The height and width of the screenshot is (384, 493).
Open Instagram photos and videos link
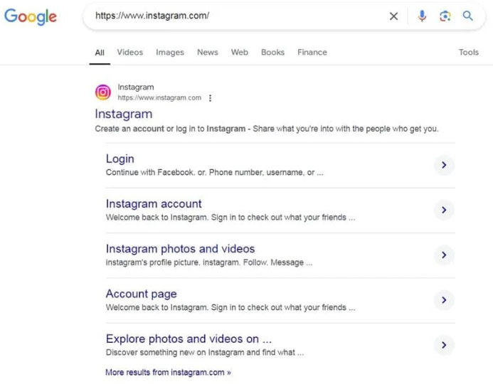[x=180, y=249]
